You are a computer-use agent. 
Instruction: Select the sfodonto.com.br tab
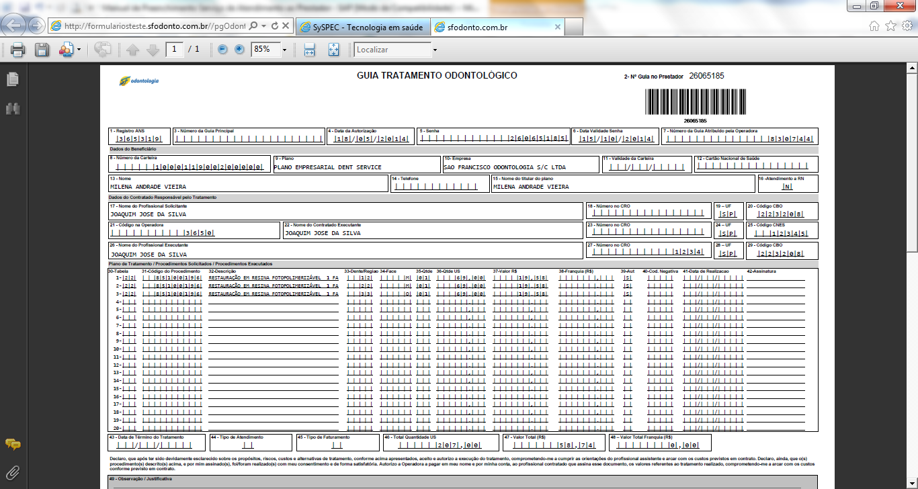[496, 27]
